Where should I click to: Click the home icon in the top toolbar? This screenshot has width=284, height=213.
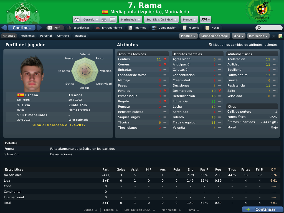pyautogui.click(x=77, y=20)
